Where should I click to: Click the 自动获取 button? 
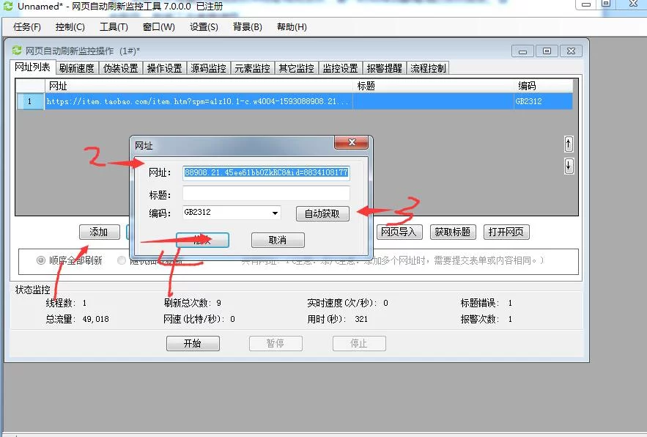322,213
